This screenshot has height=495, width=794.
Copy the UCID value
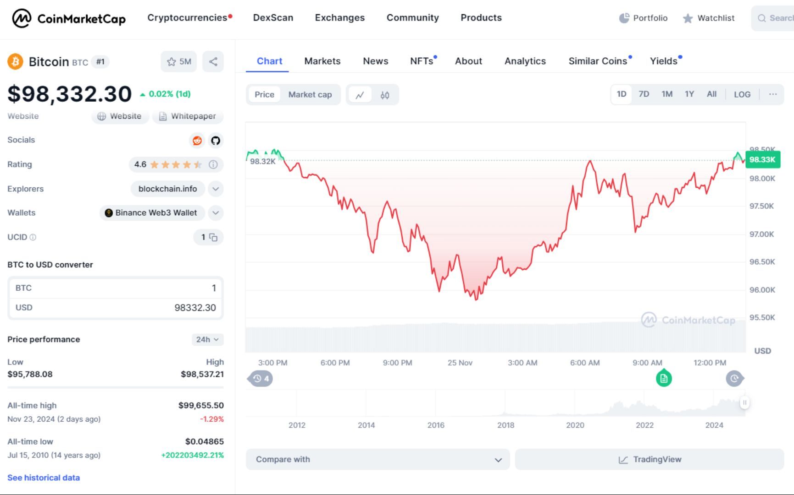point(213,237)
